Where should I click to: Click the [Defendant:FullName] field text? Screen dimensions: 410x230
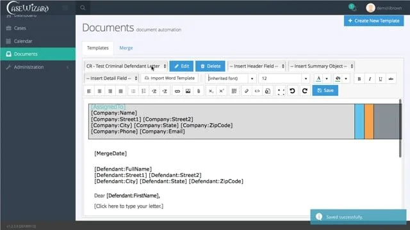(123, 169)
